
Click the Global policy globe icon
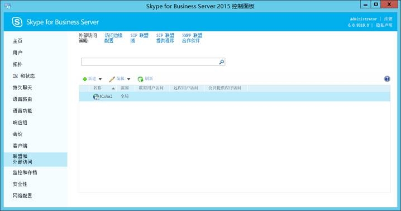coord(96,97)
